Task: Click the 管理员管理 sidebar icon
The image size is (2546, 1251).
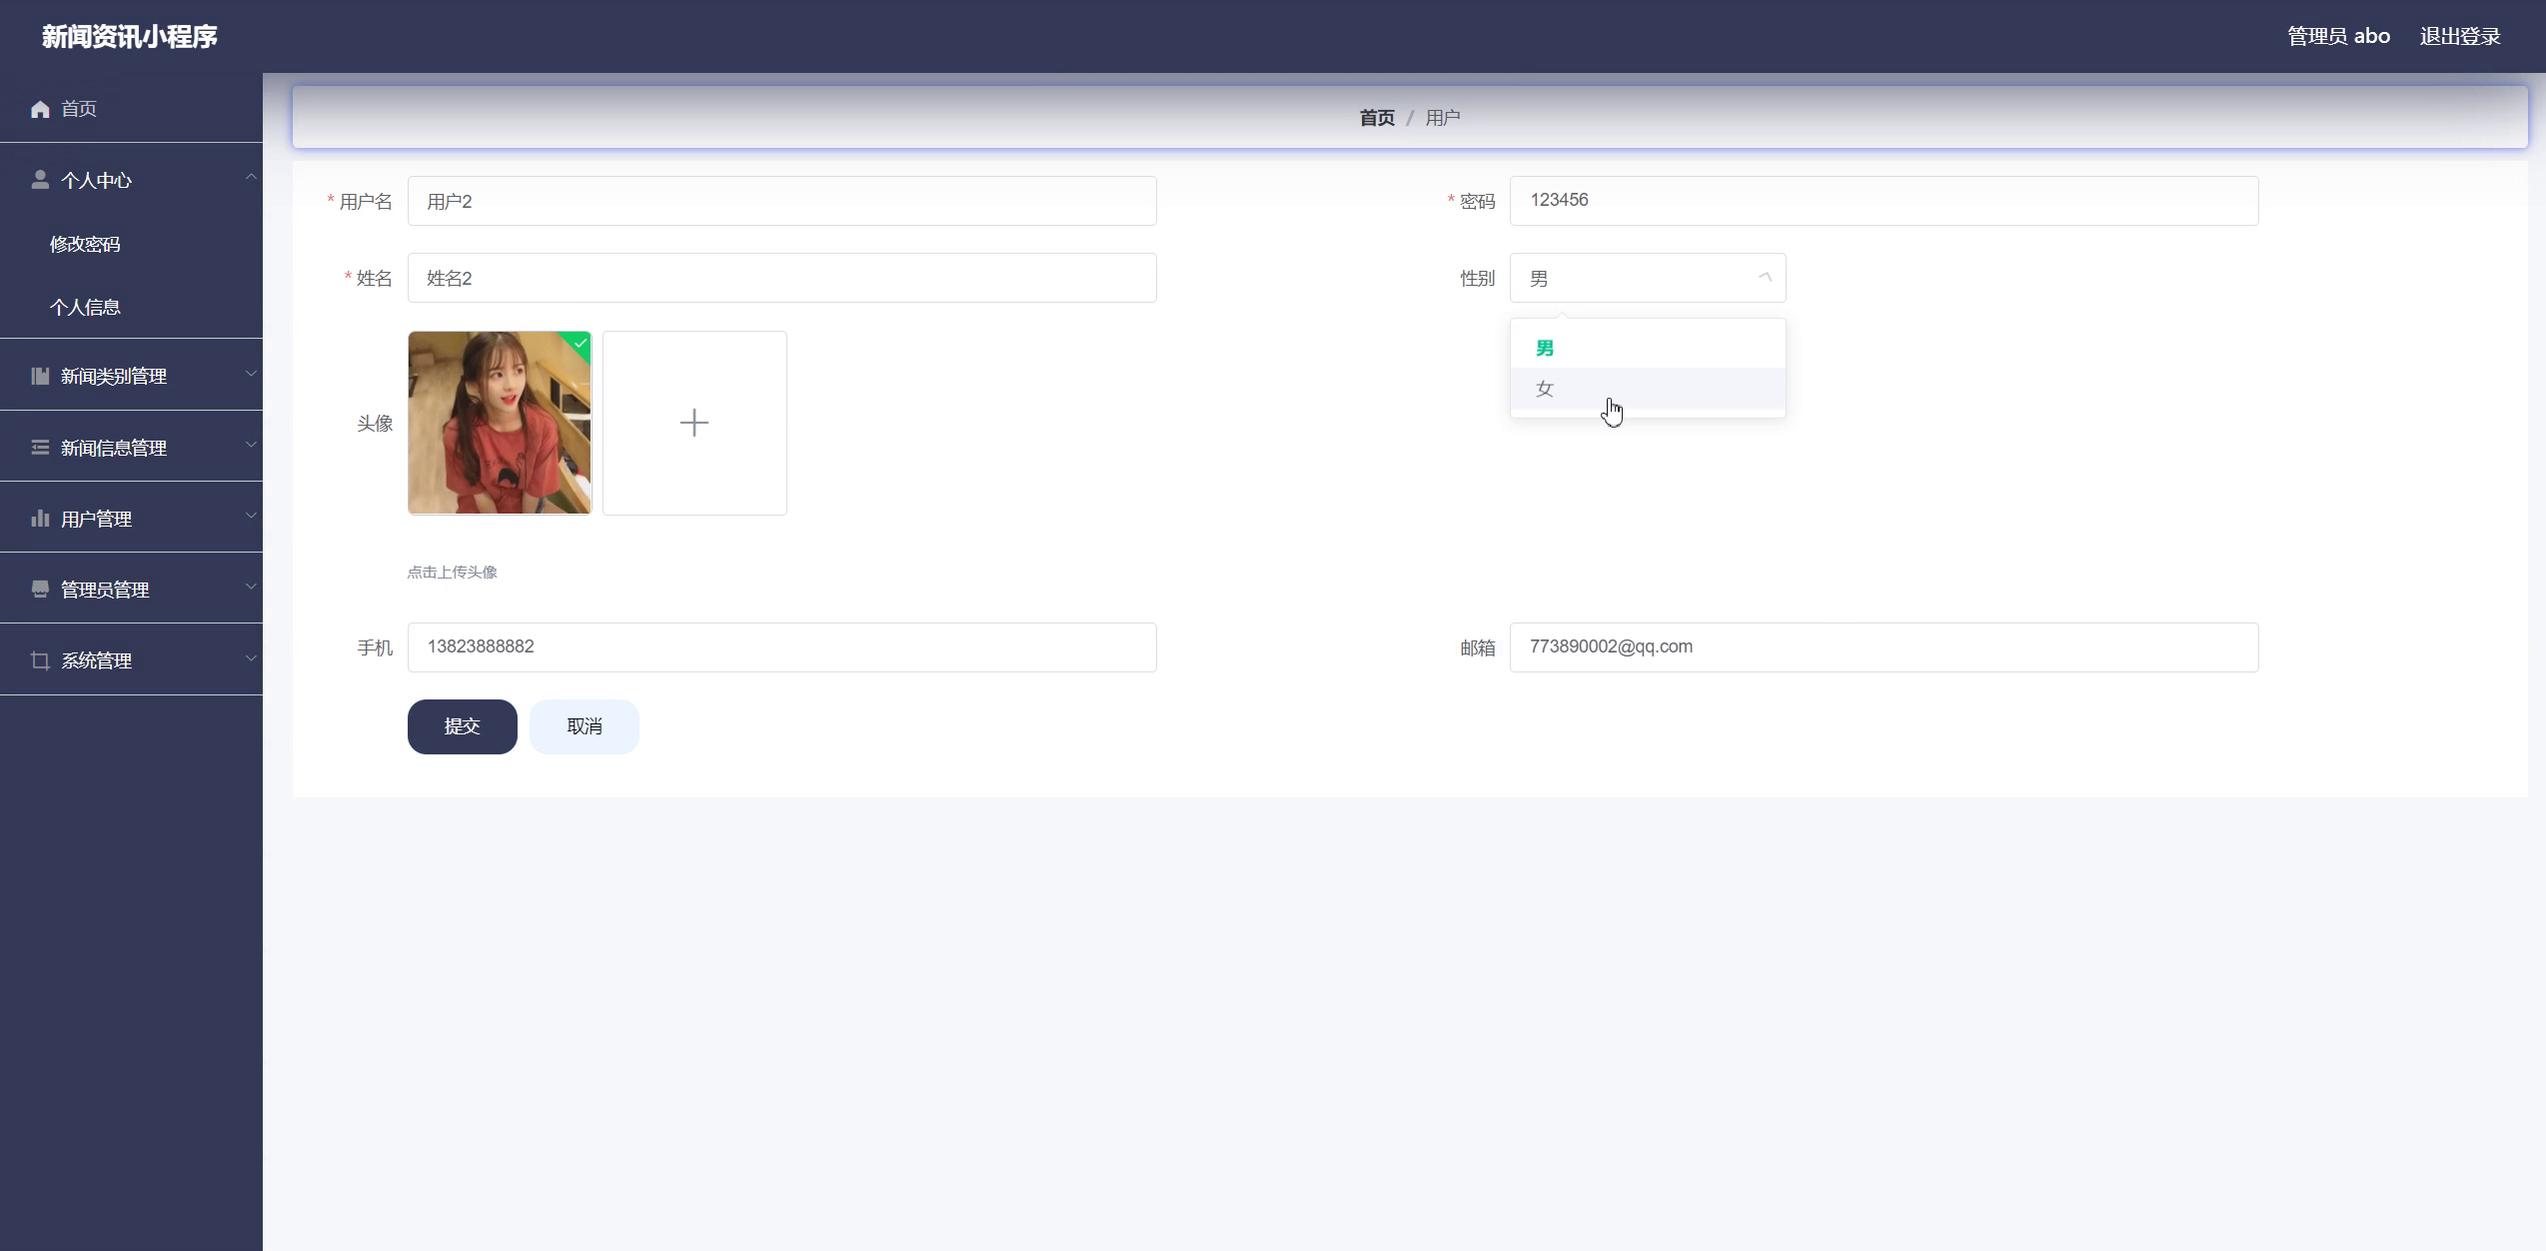Action: point(40,590)
